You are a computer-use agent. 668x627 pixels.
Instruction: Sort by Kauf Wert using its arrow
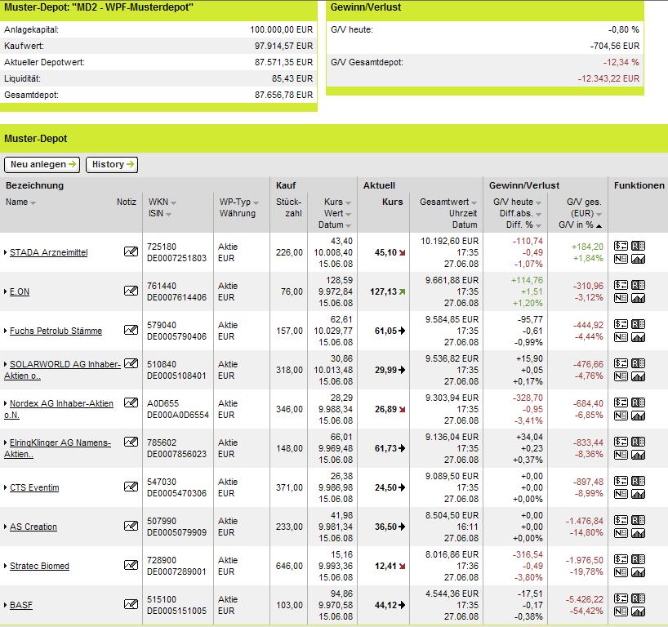(348, 215)
